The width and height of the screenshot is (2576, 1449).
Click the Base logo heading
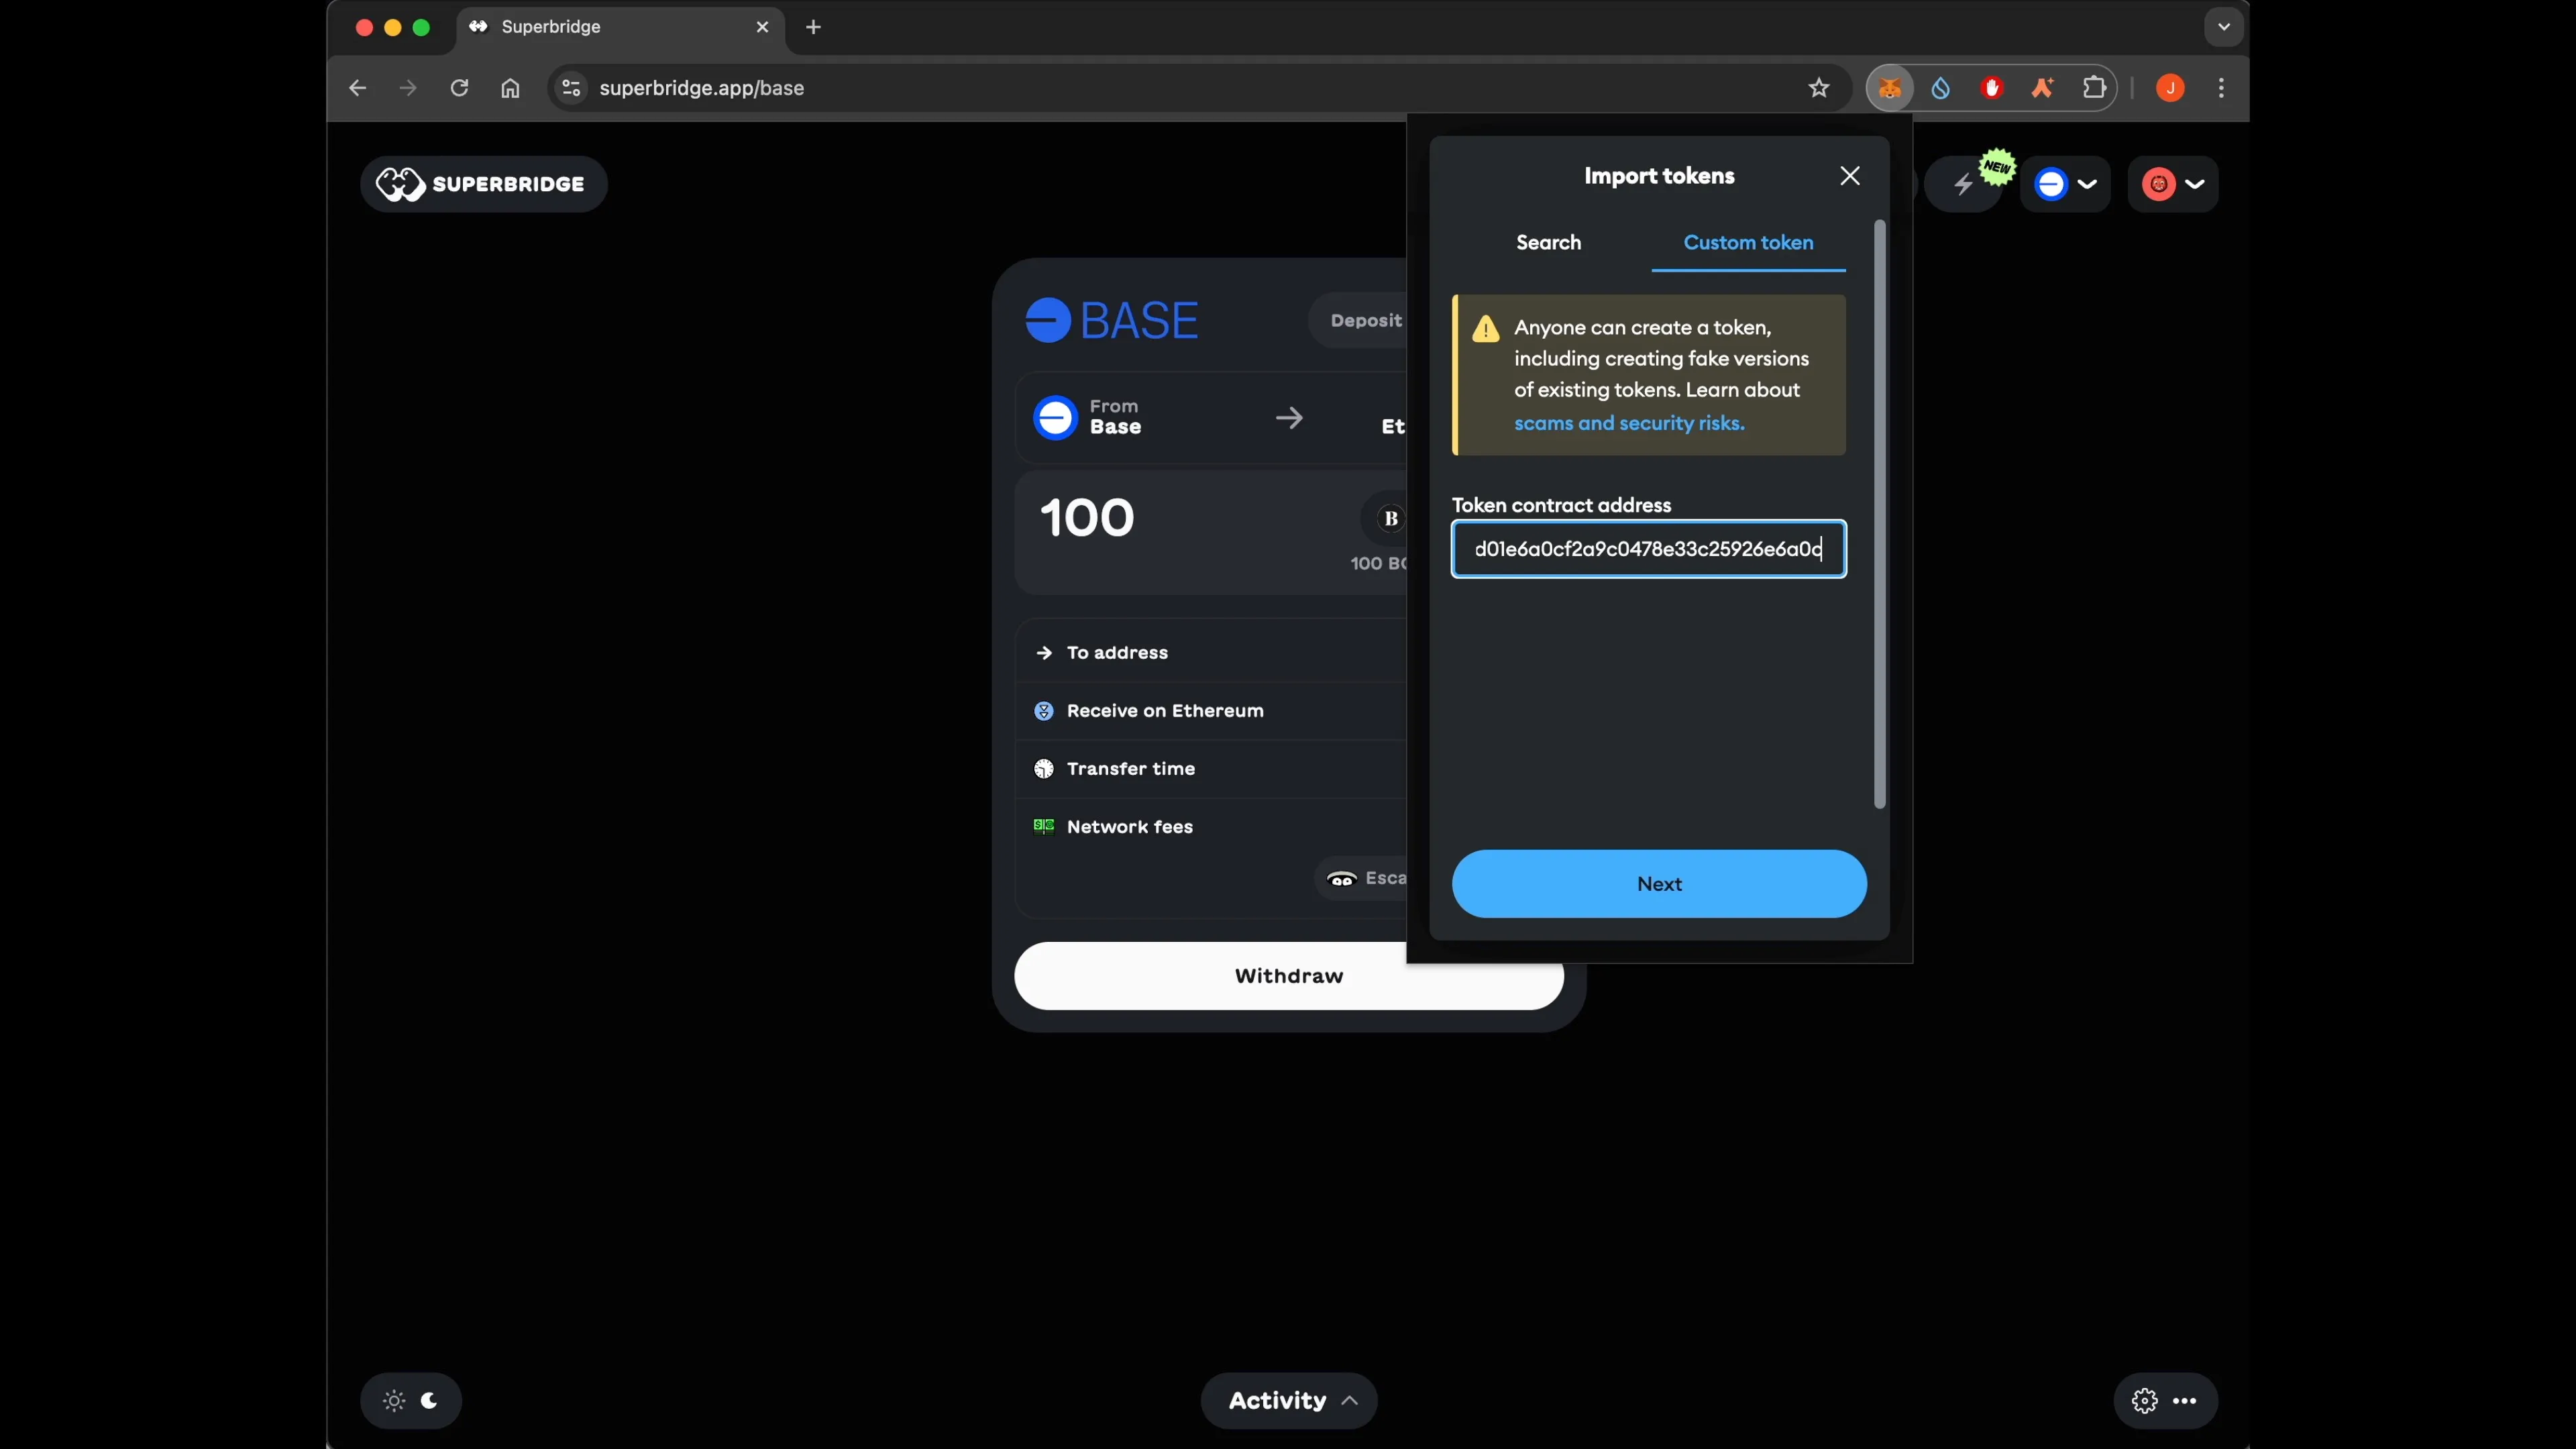(1111, 321)
